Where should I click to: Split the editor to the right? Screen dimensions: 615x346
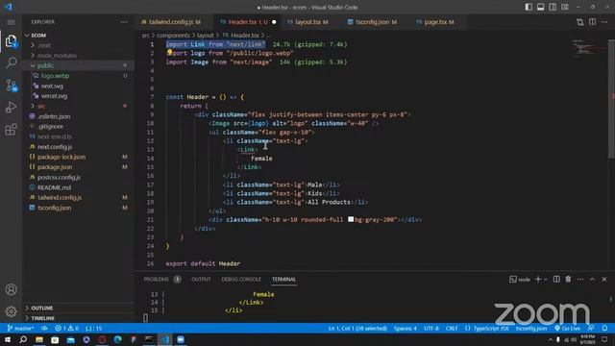(x=592, y=22)
